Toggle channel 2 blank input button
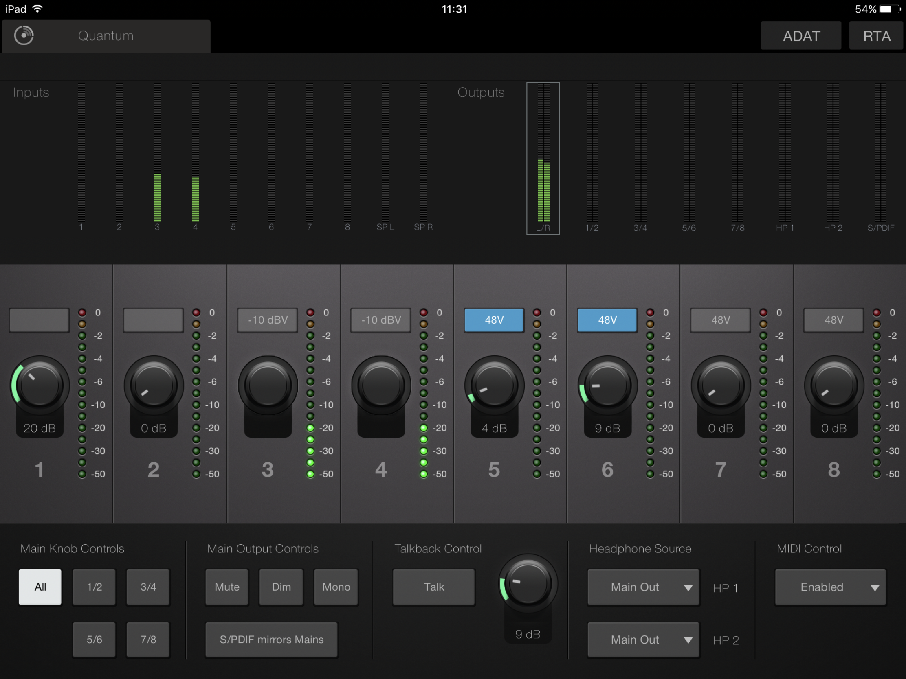This screenshot has height=679, width=906. pyautogui.click(x=153, y=320)
